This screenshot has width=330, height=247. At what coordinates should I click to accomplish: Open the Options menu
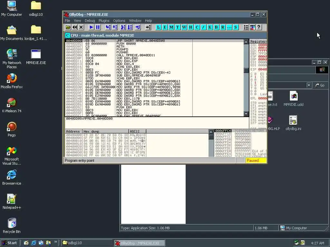119,21
